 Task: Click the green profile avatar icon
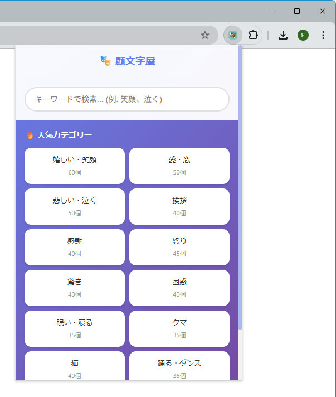(303, 35)
